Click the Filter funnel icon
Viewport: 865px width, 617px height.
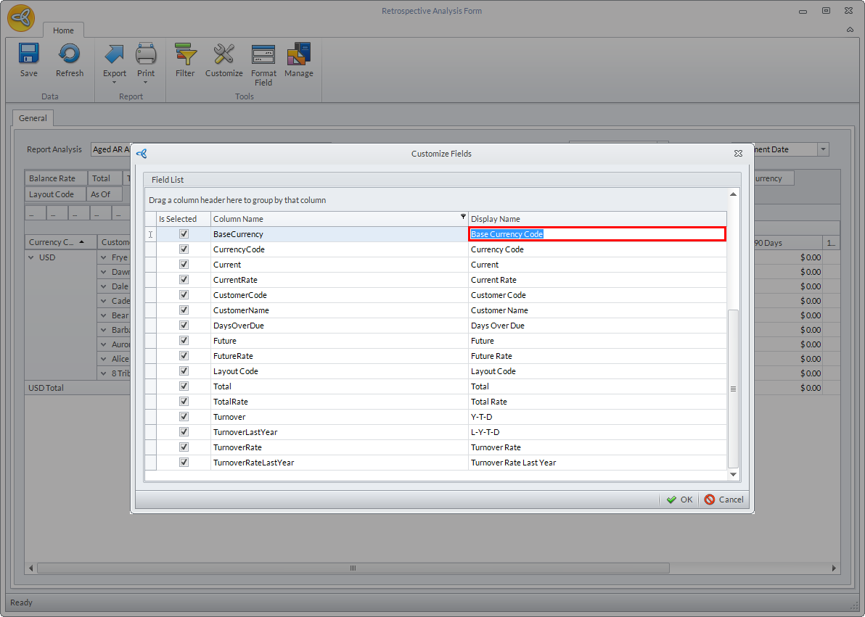185,54
